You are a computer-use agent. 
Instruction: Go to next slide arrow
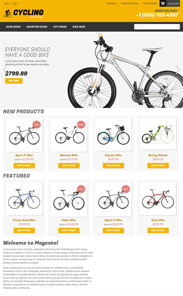pos(178,69)
